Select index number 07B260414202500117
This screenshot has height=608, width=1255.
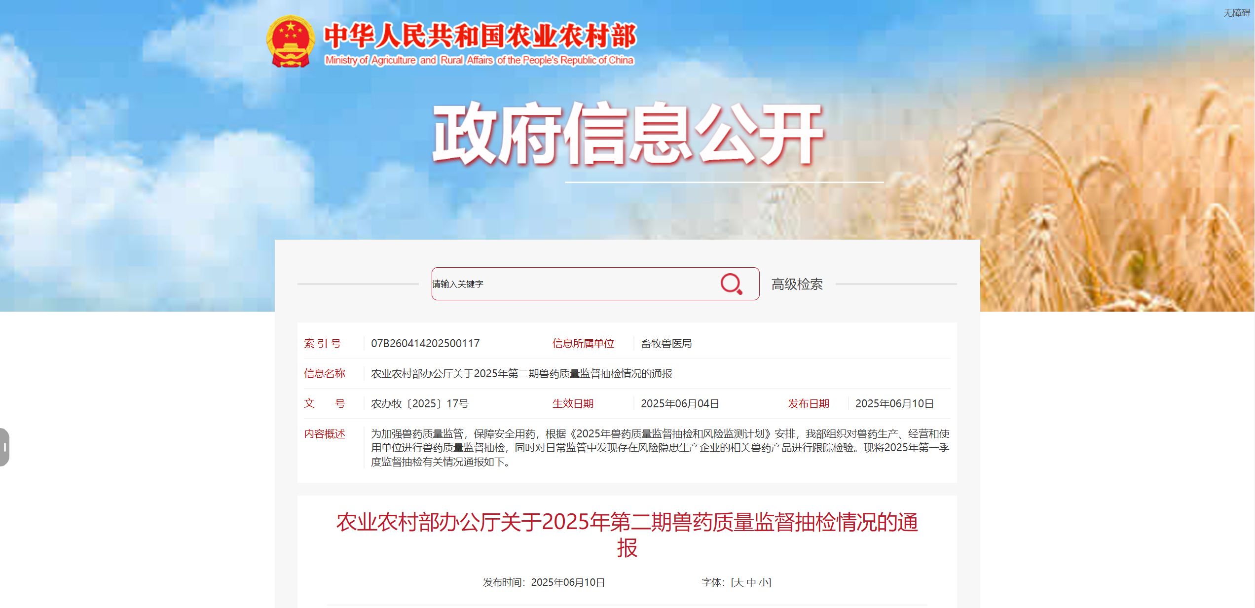425,343
